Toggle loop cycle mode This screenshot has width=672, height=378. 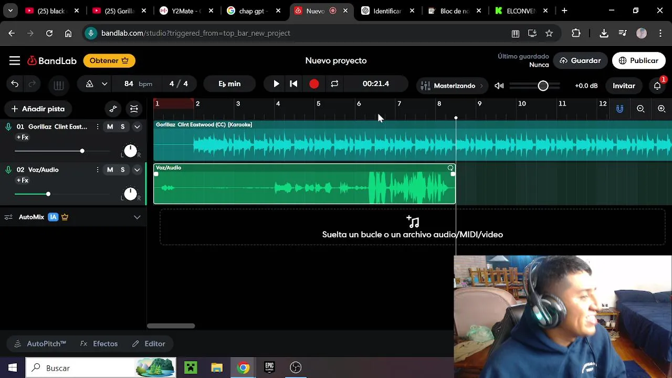click(334, 84)
